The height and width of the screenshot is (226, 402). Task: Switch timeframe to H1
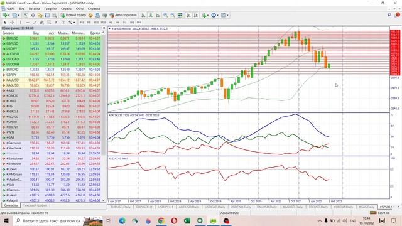tap(111, 23)
